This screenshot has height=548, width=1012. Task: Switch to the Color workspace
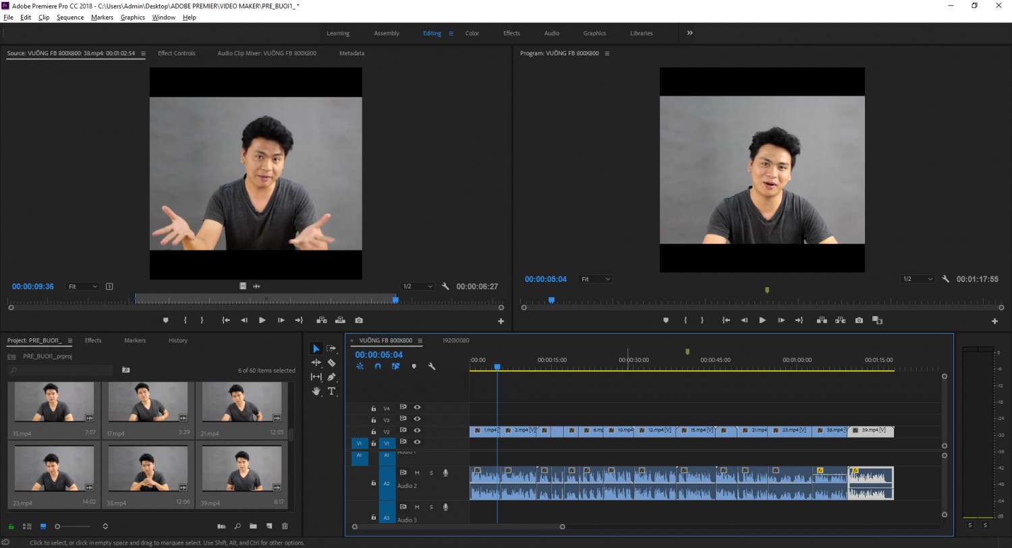[472, 33]
